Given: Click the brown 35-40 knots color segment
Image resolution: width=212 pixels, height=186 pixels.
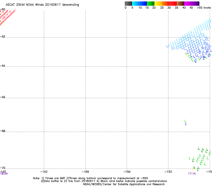Looking at the screenshot, I should point(180,3).
